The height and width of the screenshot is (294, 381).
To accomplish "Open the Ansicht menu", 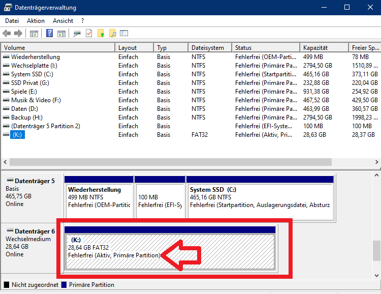I will (63, 21).
